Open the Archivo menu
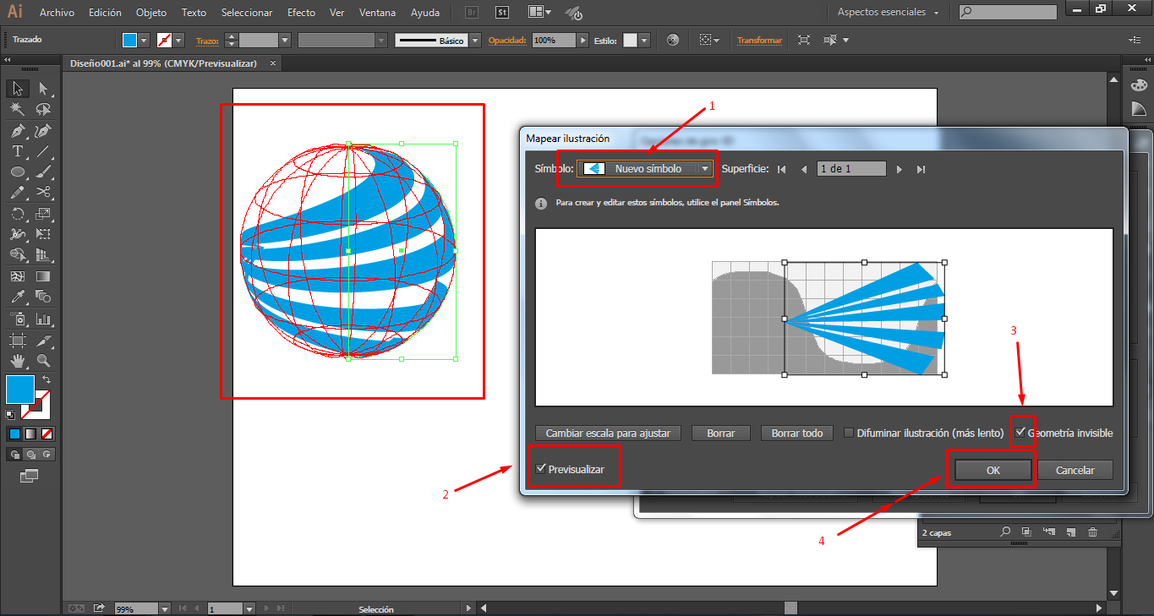Image resolution: width=1154 pixels, height=616 pixels. pos(57,13)
